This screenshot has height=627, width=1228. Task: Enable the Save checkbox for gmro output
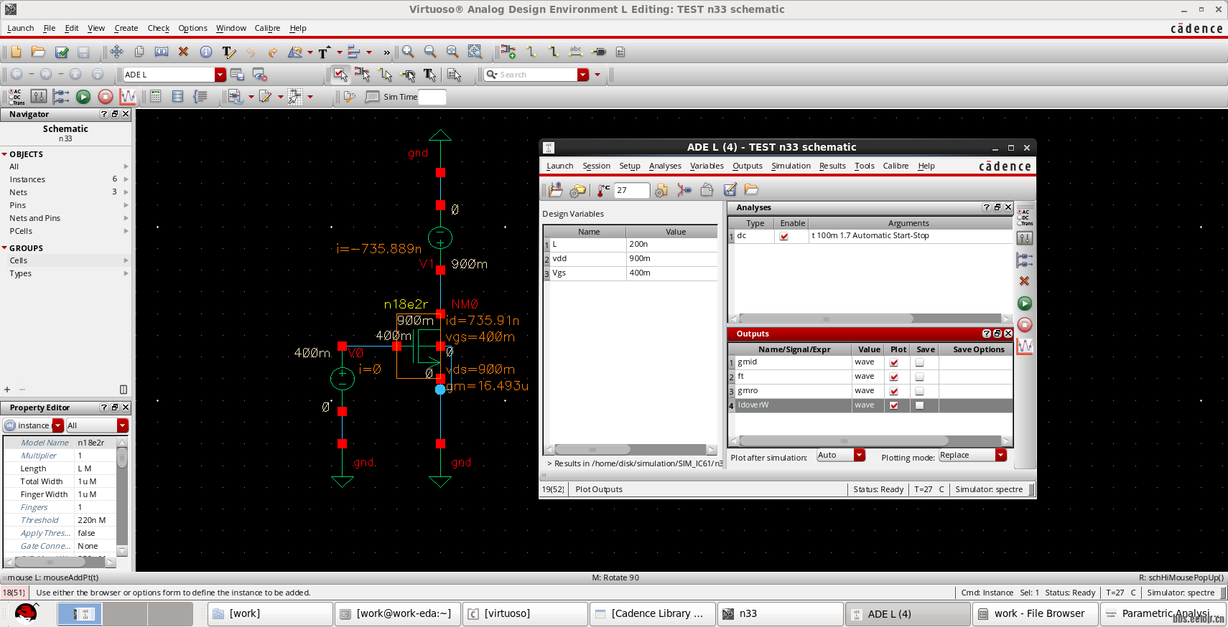(919, 391)
